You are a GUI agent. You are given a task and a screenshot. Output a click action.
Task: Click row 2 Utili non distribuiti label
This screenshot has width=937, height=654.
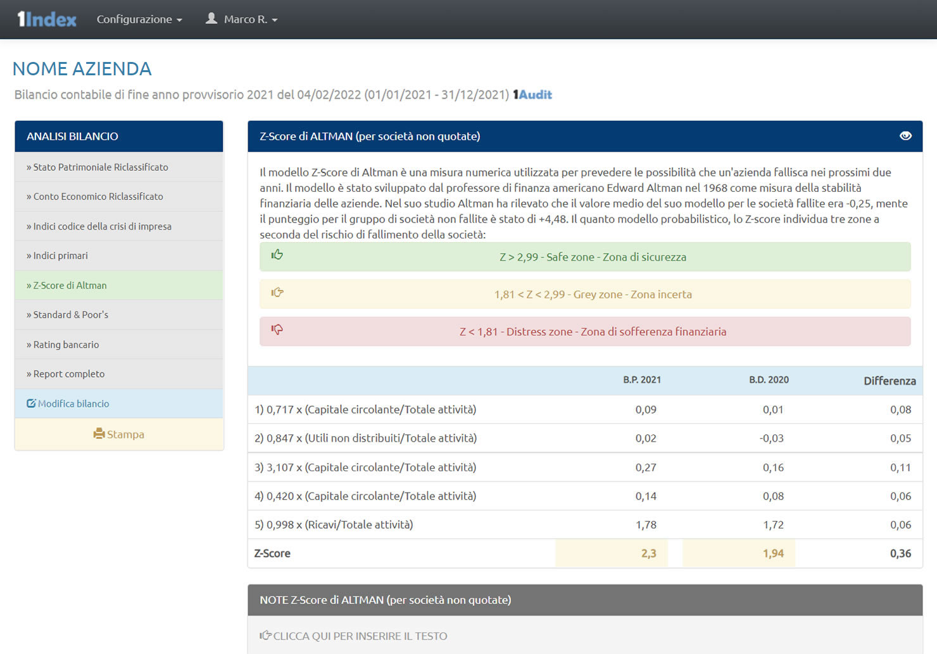[x=365, y=438]
